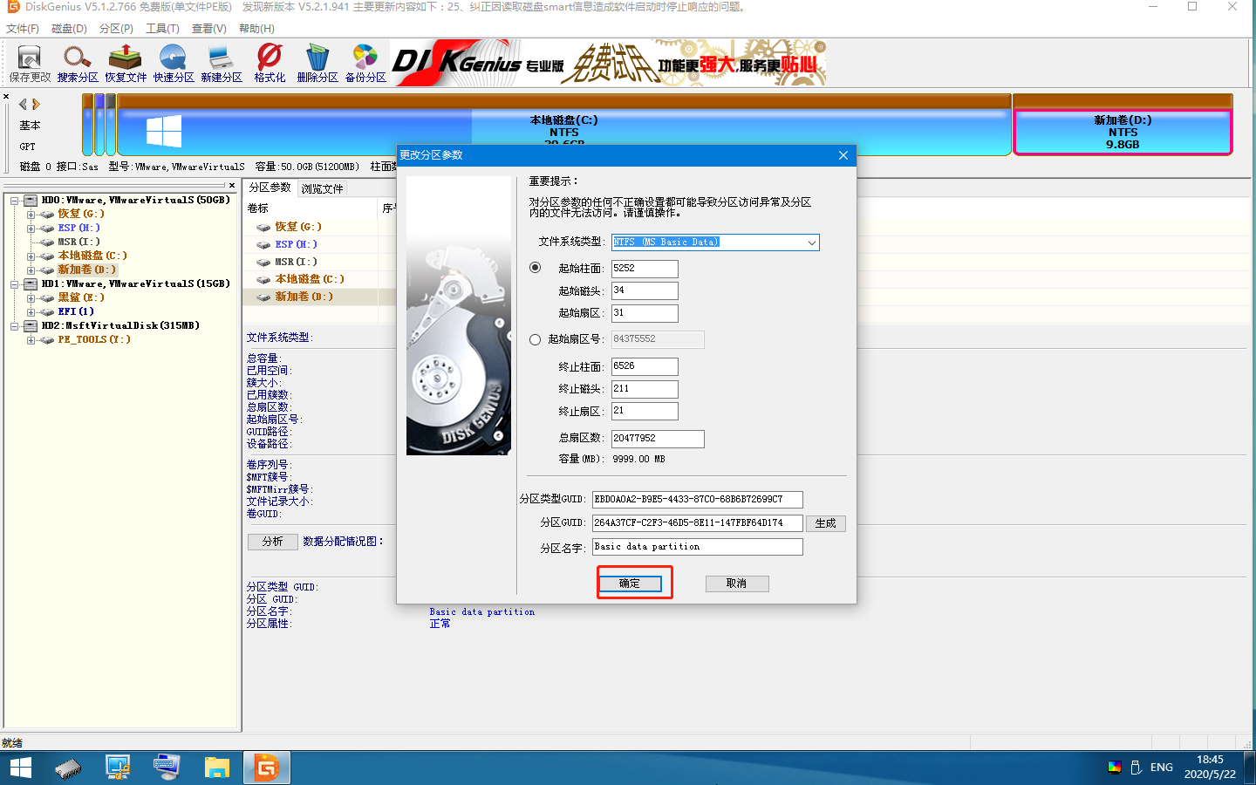Go to next disk with right arrow

(36, 104)
